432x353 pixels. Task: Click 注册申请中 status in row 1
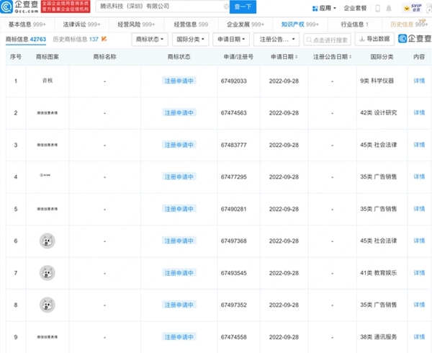179,81
